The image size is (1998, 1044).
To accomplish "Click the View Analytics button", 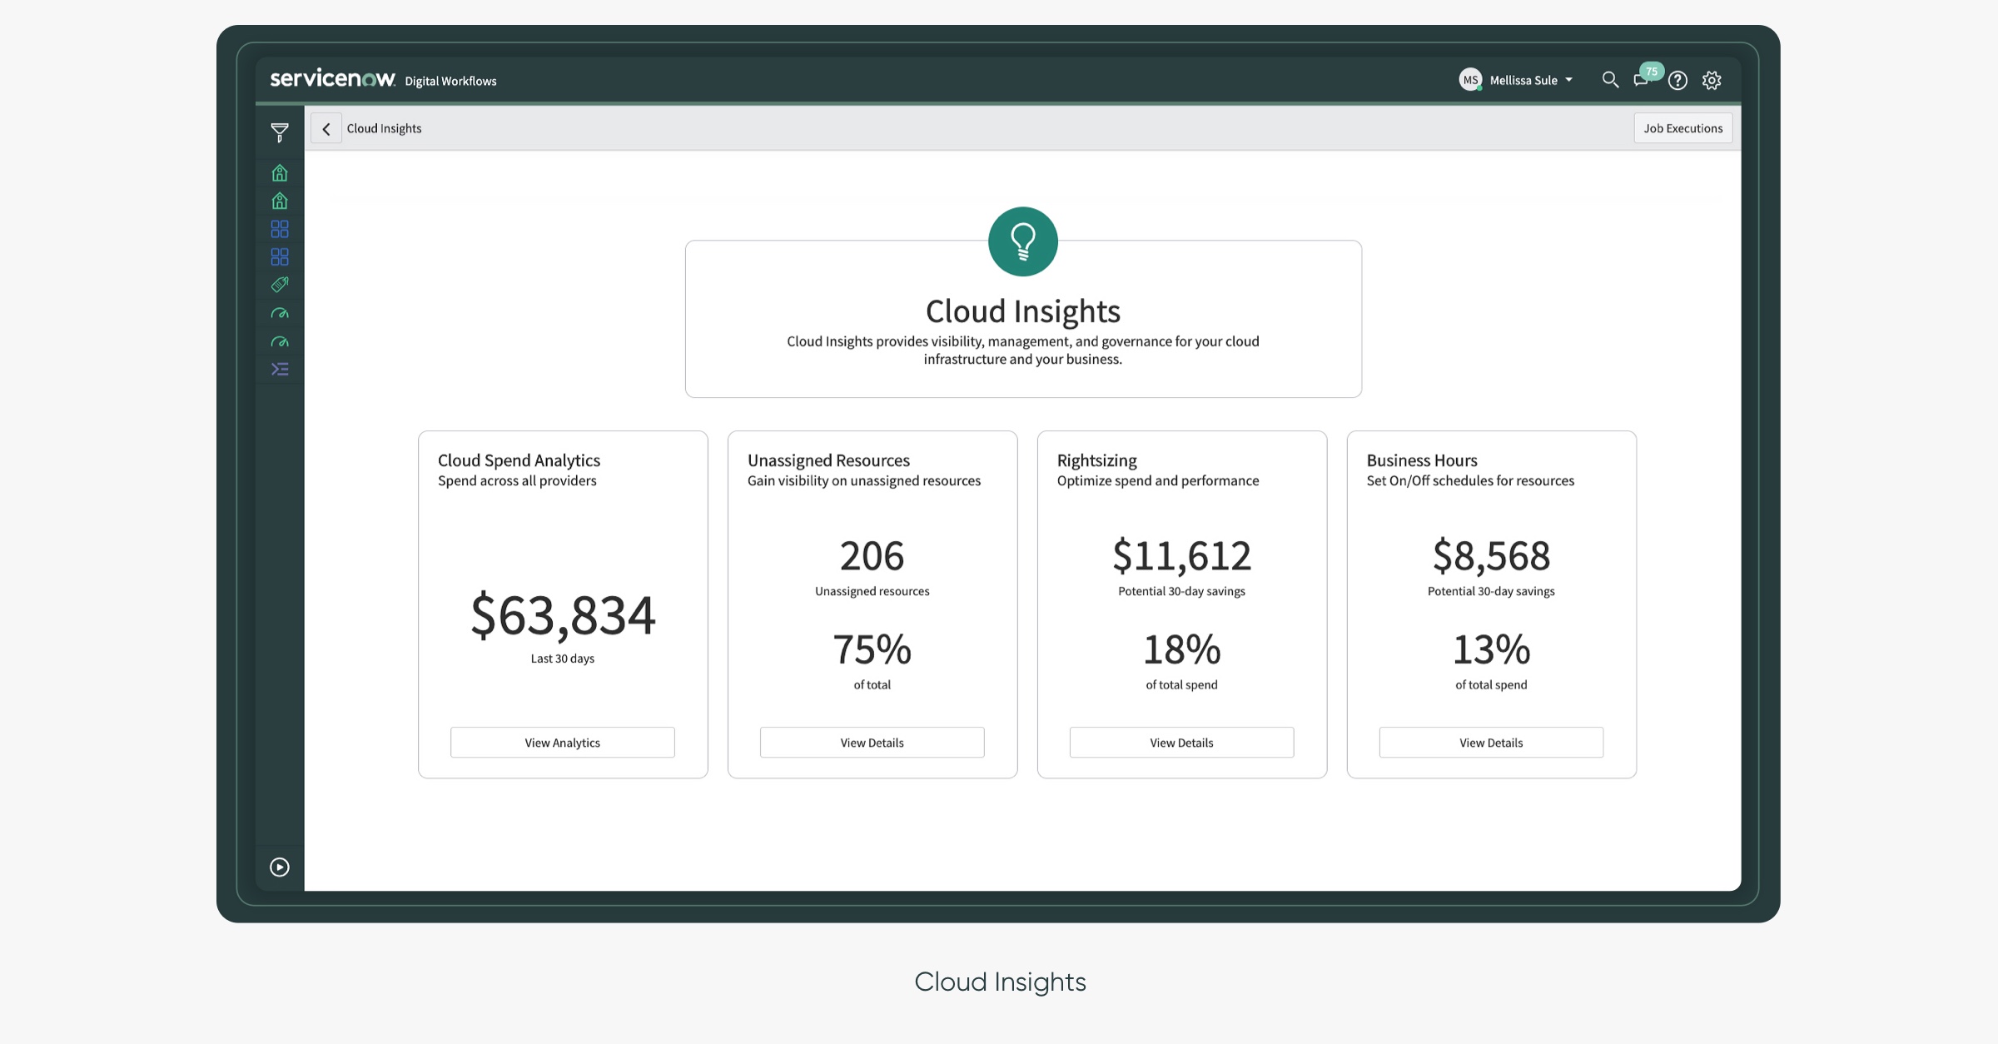I will (563, 743).
